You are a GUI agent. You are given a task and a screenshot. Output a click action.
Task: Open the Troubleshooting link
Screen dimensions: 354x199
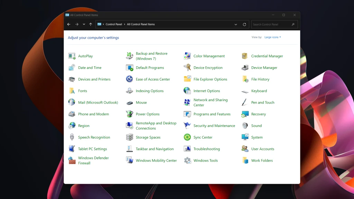[206, 149]
